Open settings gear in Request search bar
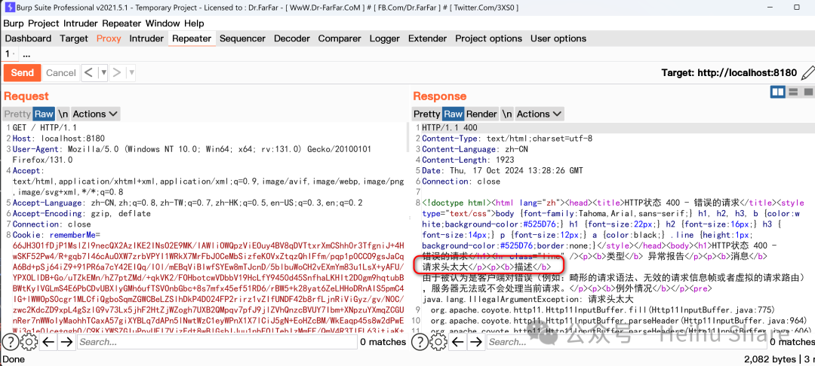Screen dimensions: 815x366 [x=29, y=342]
